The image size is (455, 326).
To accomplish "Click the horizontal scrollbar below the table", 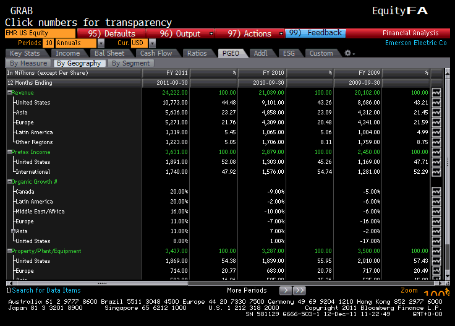I will [x=223, y=283].
